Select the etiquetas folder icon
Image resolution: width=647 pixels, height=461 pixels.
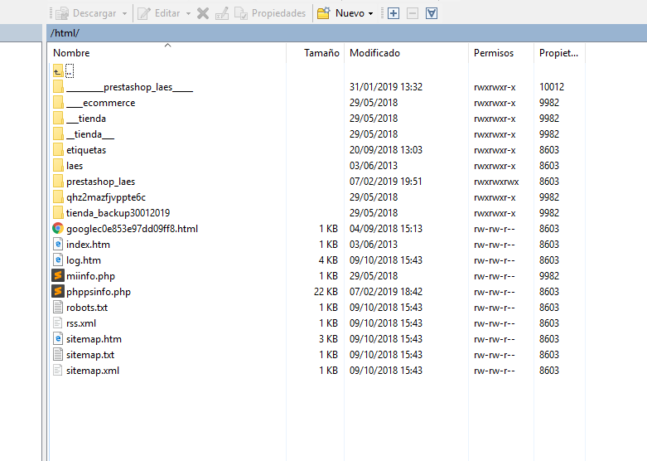coord(58,149)
